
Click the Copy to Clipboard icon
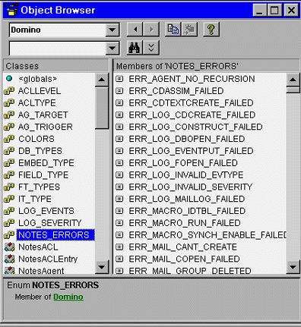point(173,30)
